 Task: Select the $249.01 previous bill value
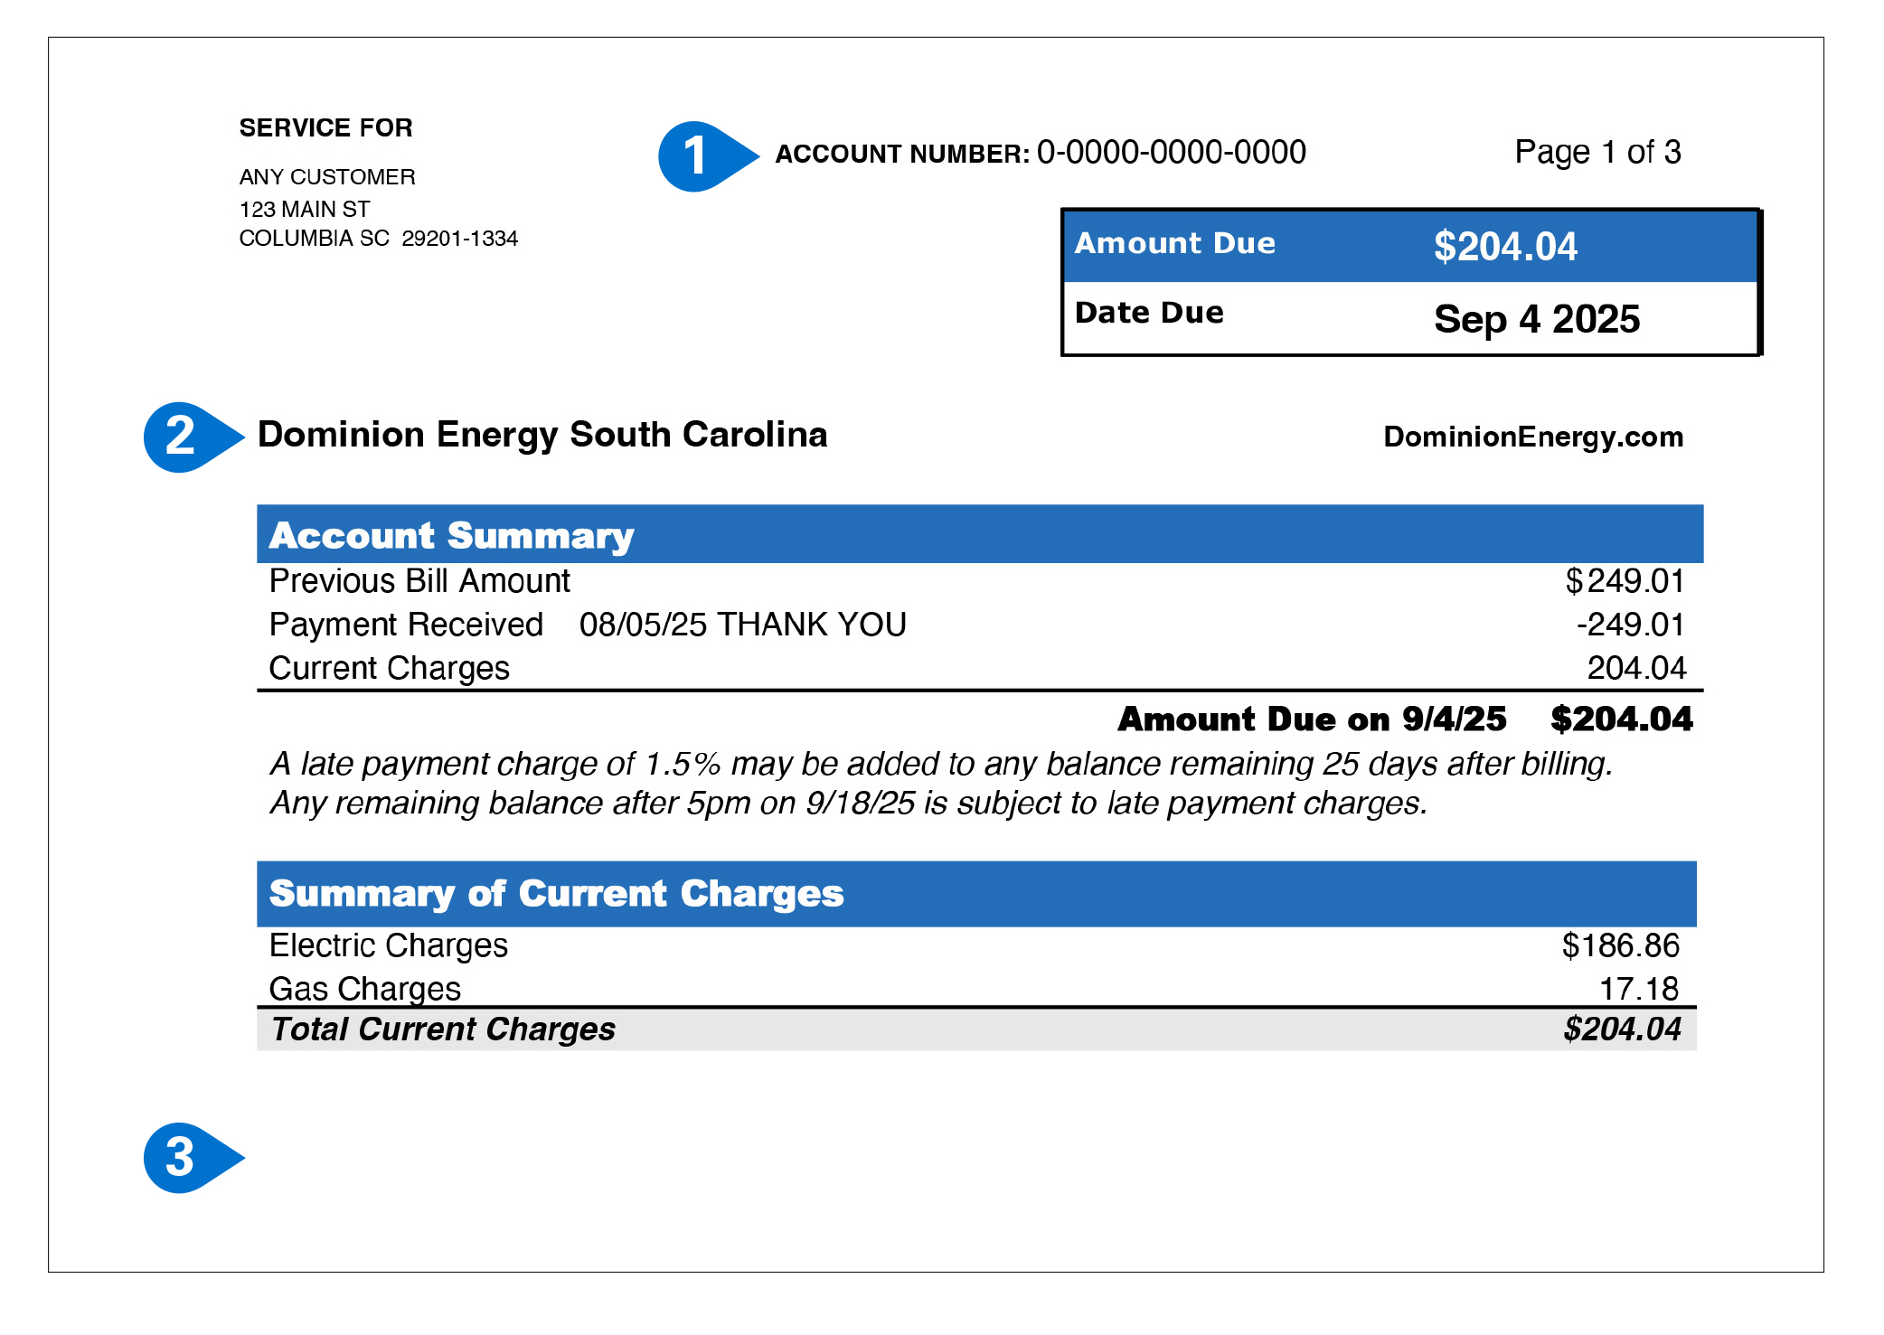(x=1625, y=581)
